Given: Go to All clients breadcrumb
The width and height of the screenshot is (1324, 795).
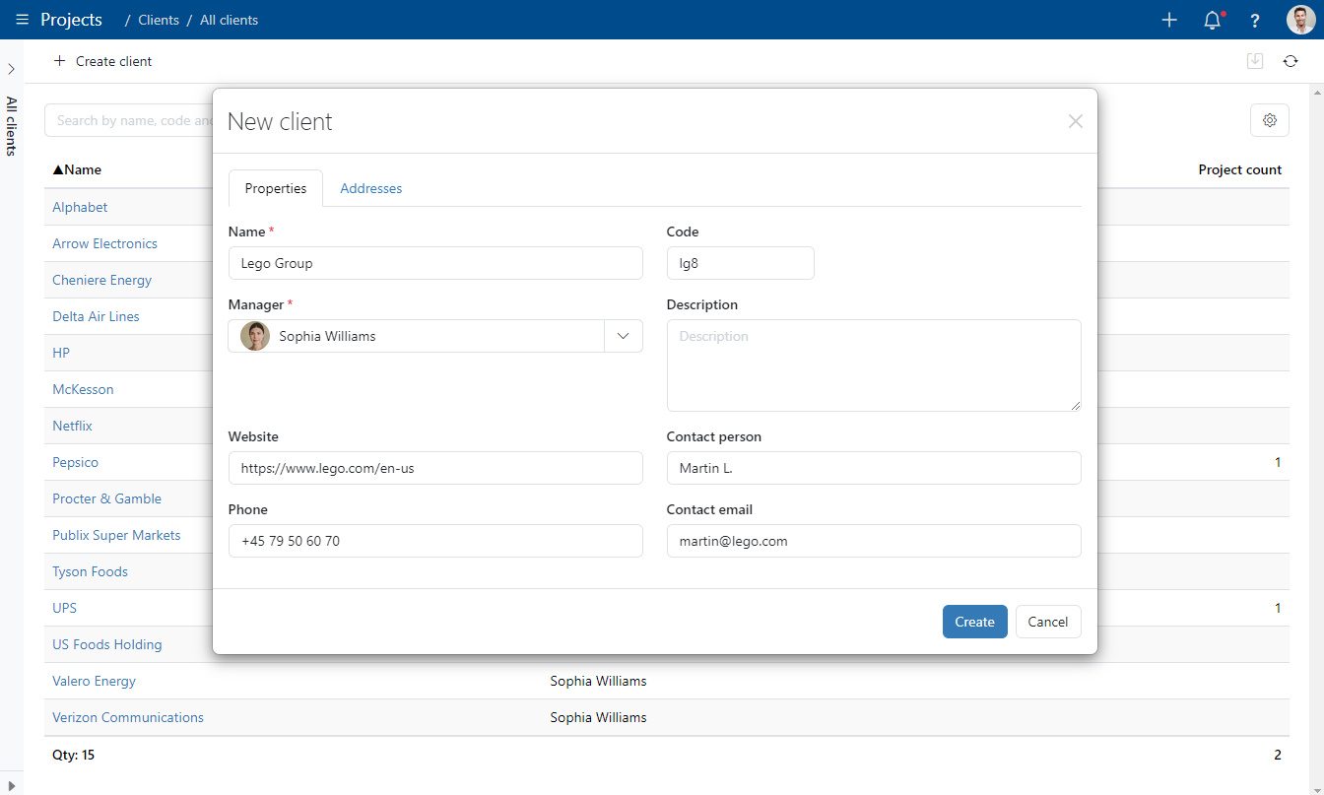Looking at the screenshot, I should coord(229,20).
